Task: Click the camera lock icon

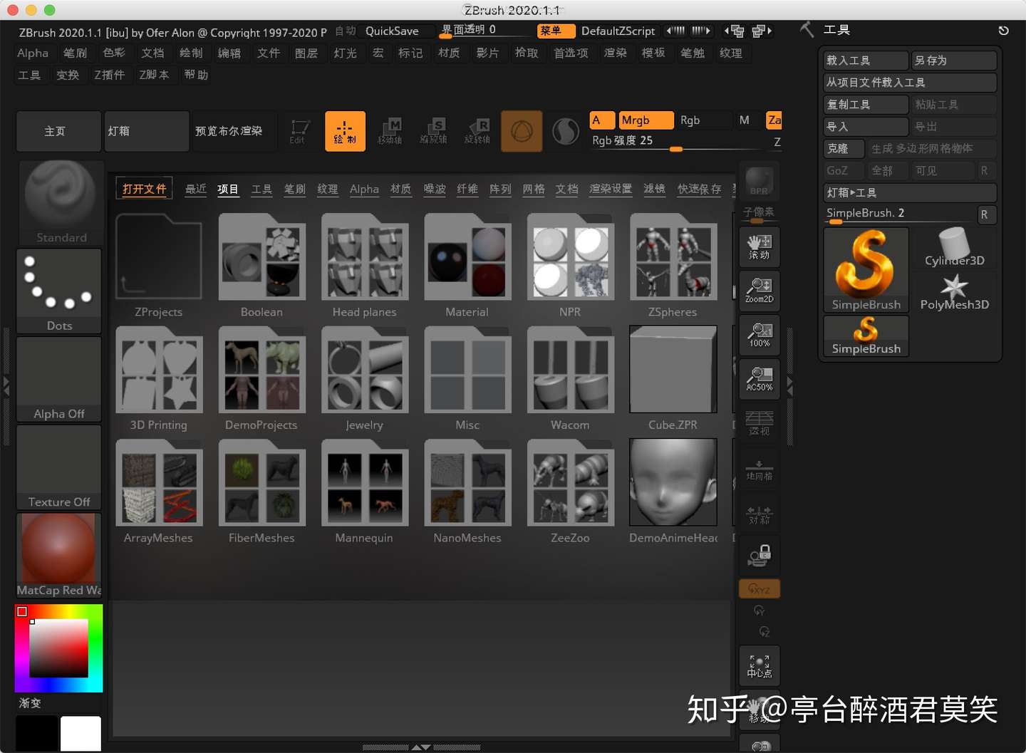Action: [x=760, y=556]
